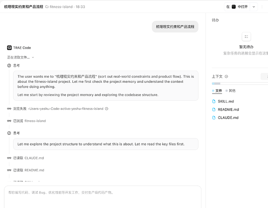Click the fitness-island project label in header

61,7
